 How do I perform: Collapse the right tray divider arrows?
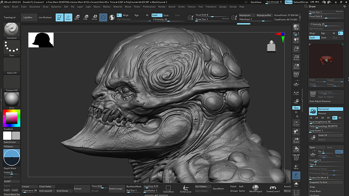click(x=302, y=100)
